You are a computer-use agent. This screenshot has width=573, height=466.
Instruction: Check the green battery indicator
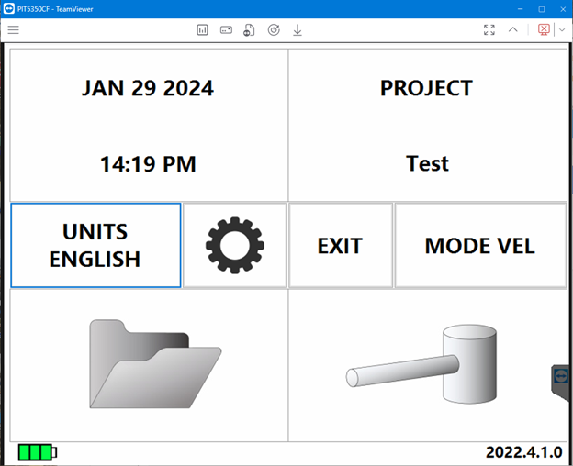point(38,452)
